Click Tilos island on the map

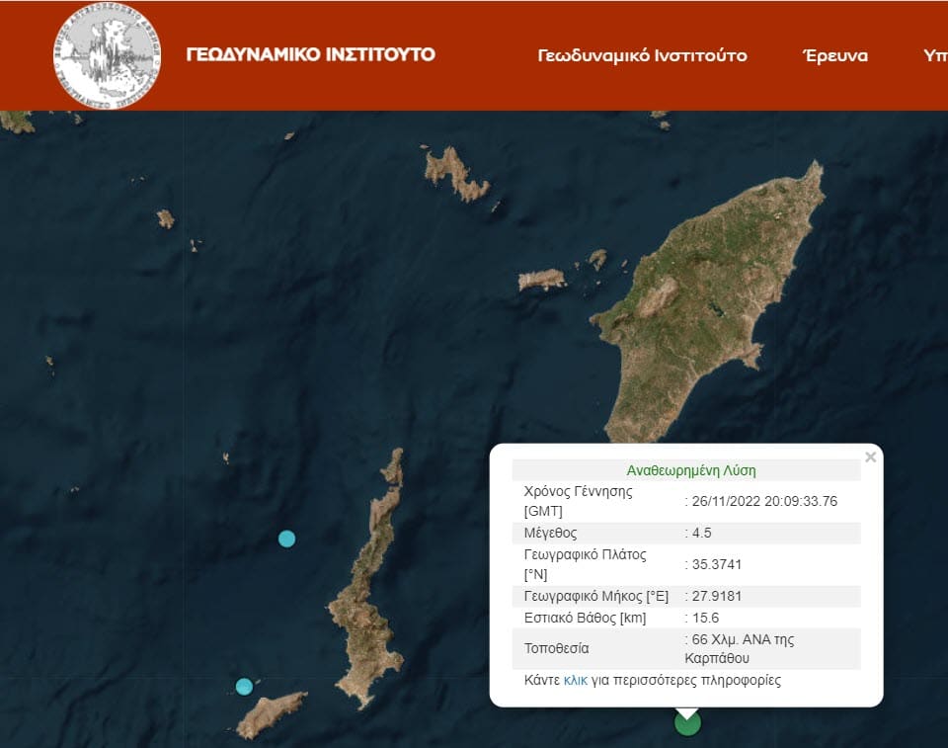click(454, 174)
